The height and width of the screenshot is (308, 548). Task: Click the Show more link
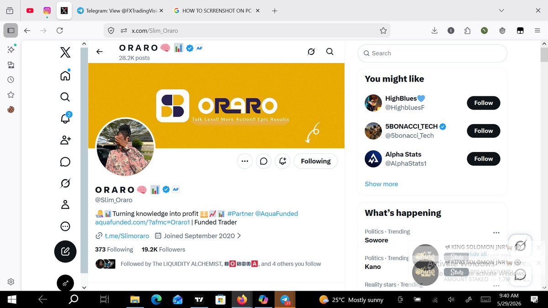click(381, 184)
